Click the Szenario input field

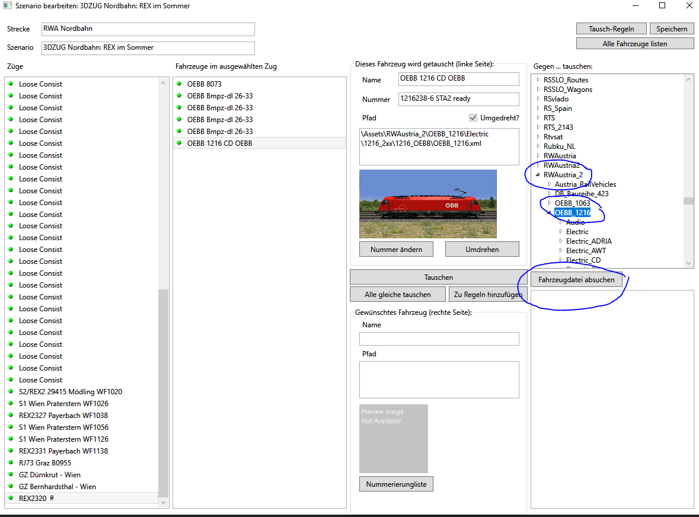click(x=148, y=47)
